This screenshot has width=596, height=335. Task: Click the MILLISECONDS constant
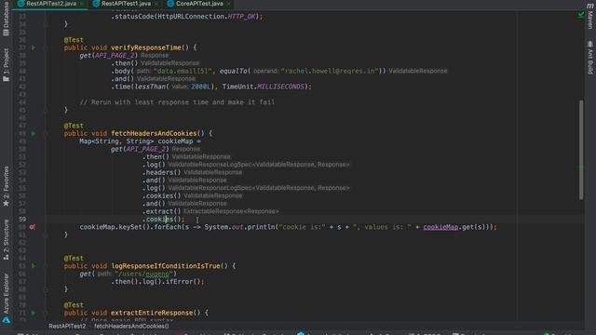point(281,87)
